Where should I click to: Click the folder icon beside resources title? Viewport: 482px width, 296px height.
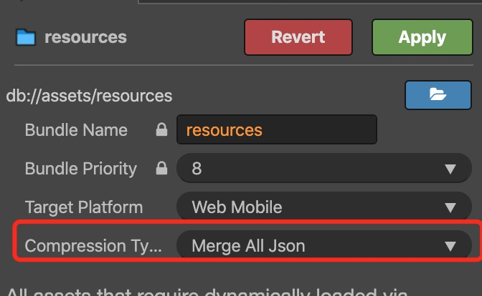point(26,37)
